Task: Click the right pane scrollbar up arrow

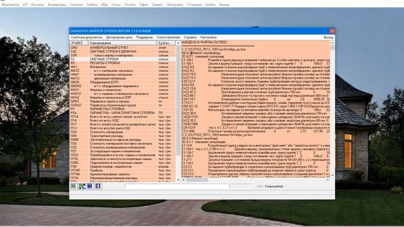Action: (333, 43)
